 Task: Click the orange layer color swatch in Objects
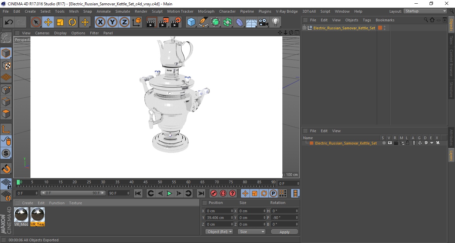click(380, 28)
